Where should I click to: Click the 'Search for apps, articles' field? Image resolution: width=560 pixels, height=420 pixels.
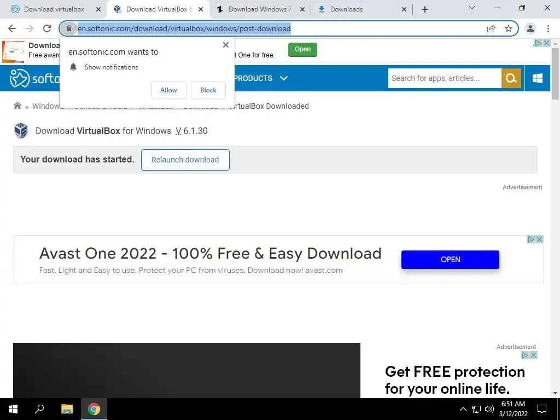tap(445, 78)
